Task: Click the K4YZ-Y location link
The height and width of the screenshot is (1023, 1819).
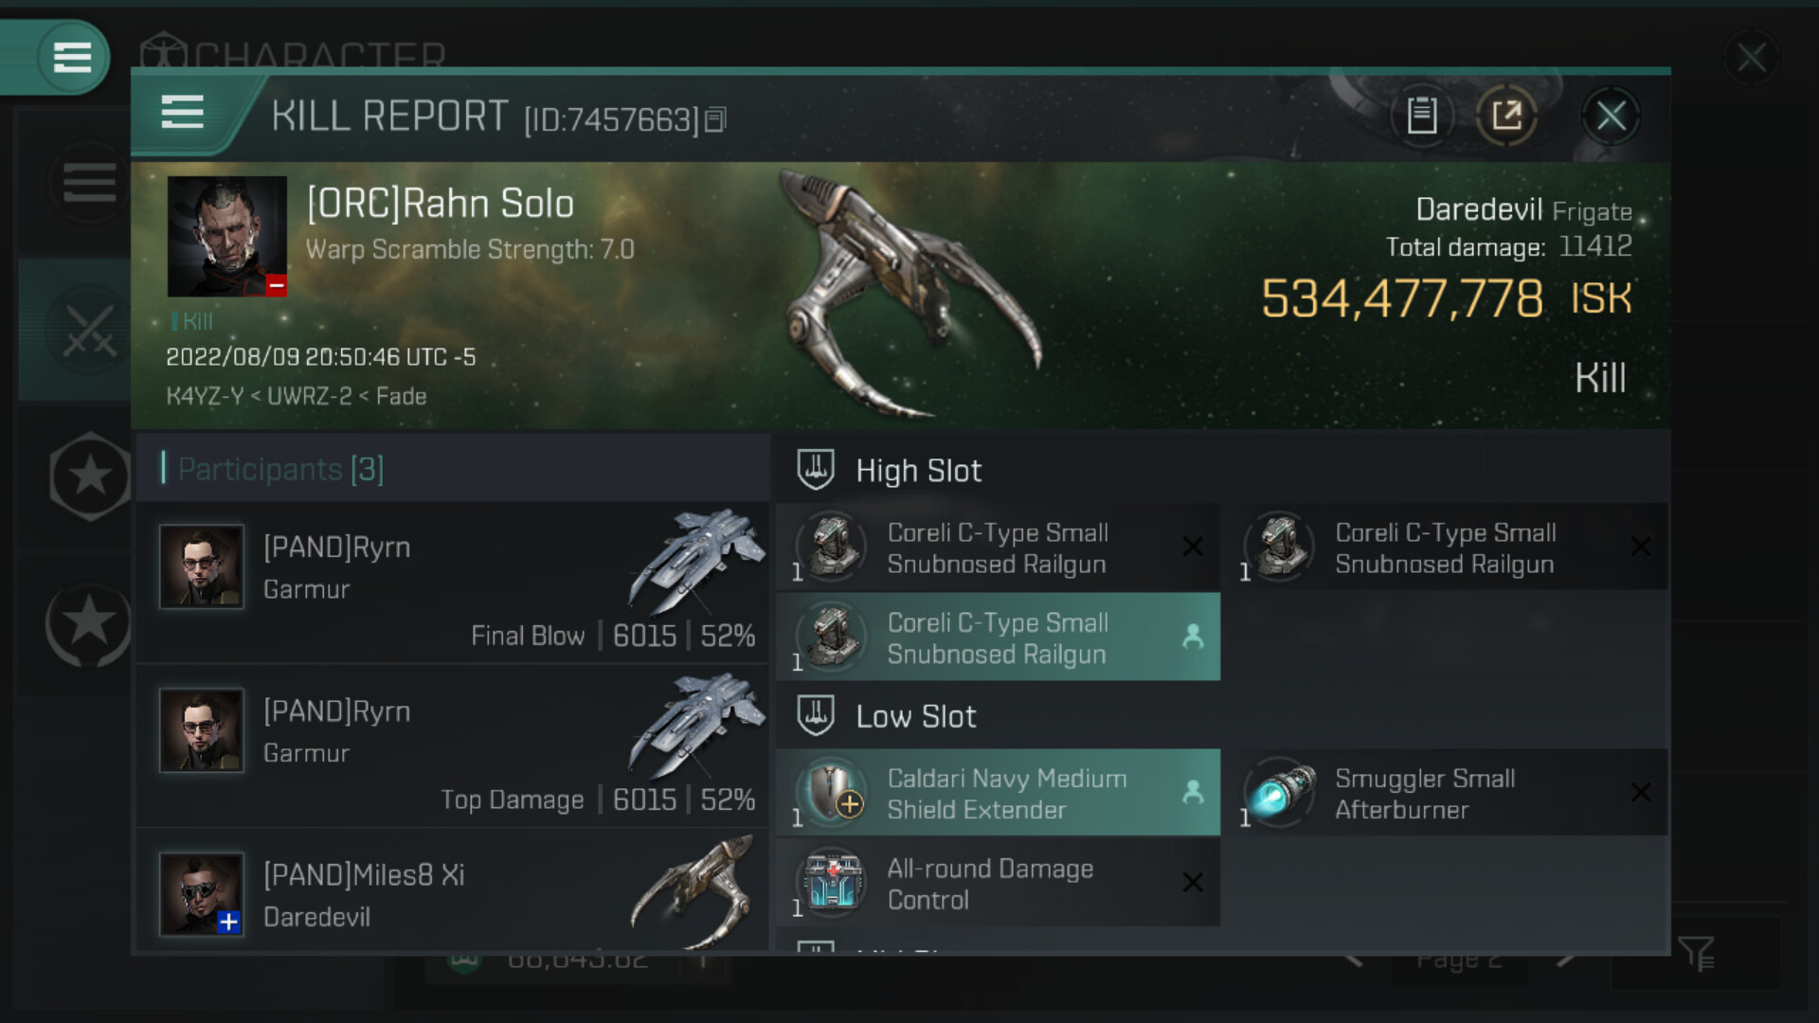Action: tap(205, 396)
